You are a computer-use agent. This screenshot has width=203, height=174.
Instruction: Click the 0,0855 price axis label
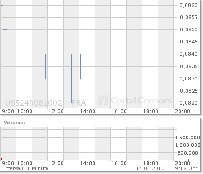tap(189, 17)
